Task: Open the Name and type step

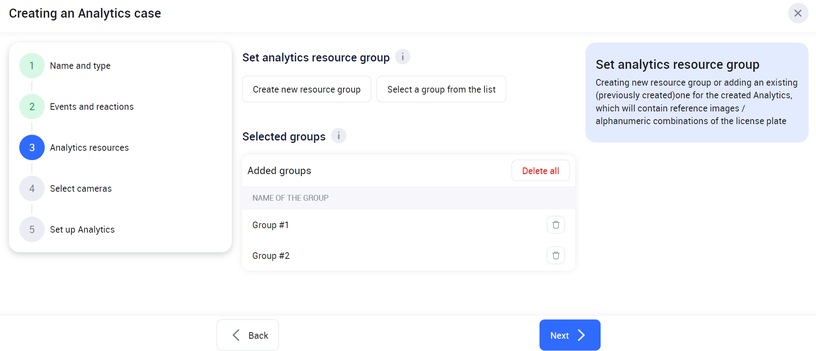Action: click(80, 66)
